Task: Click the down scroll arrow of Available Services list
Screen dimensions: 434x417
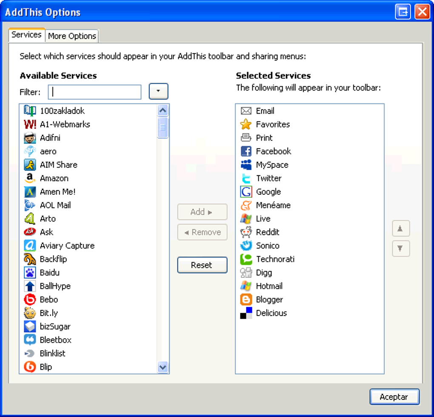Action: point(163,367)
